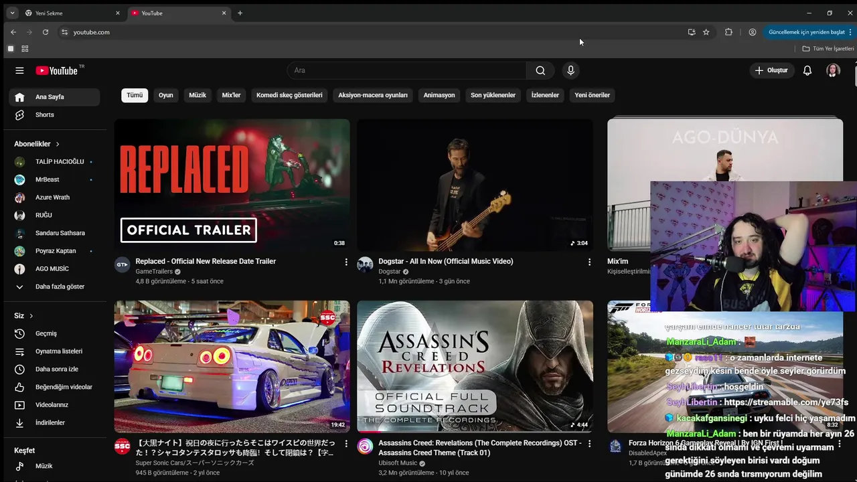Open more options for Assassins Creed video

pyautogui.click(x=589, y=443)
